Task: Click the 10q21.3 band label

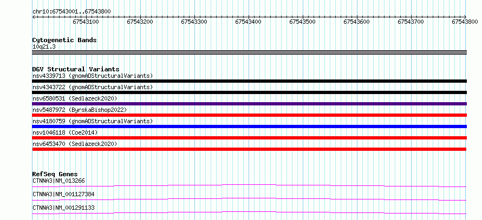Action: click(44, 46)
